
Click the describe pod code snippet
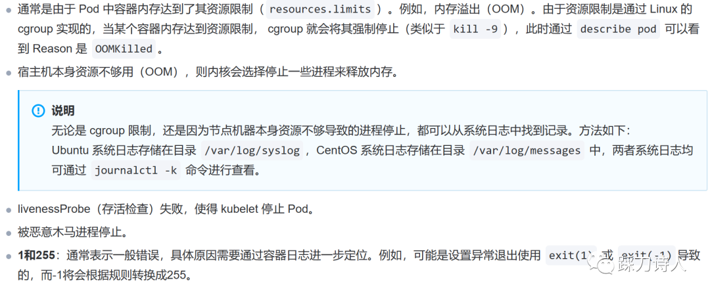click(x=618, y=30)
